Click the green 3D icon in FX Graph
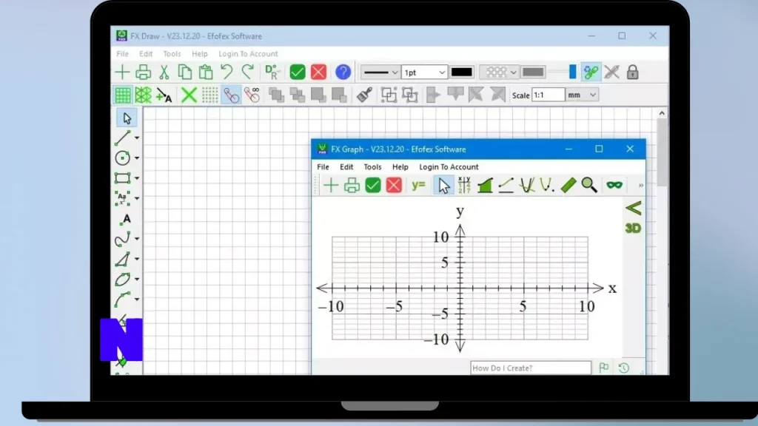The width and height of the screenshot is (758, 426). (633, 228)
